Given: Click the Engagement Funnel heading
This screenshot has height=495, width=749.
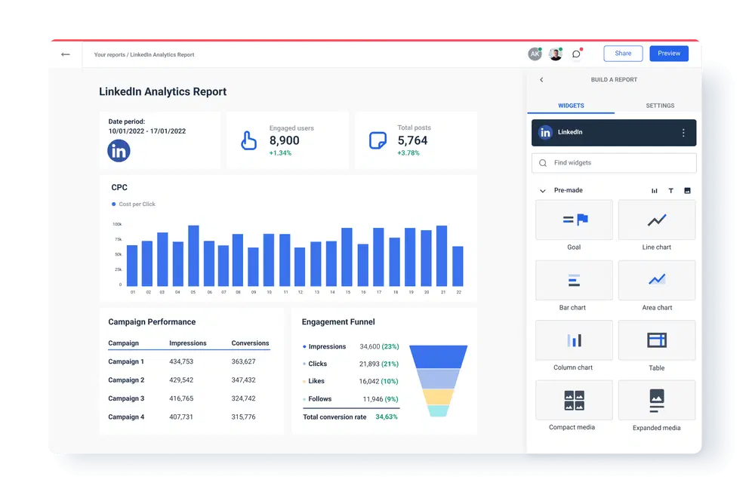Looking at the screenshot, I should point(338,322).
